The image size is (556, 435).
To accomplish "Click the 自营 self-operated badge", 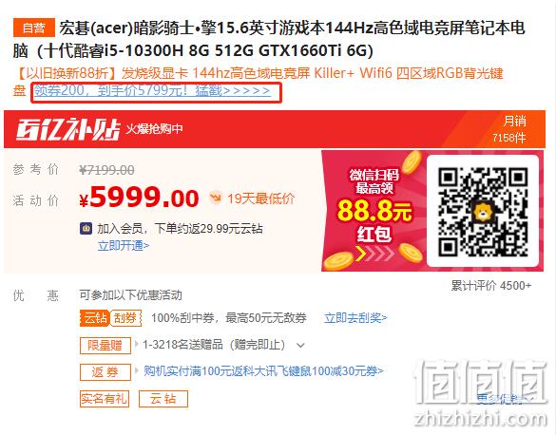I will click(x=34, y=28).
